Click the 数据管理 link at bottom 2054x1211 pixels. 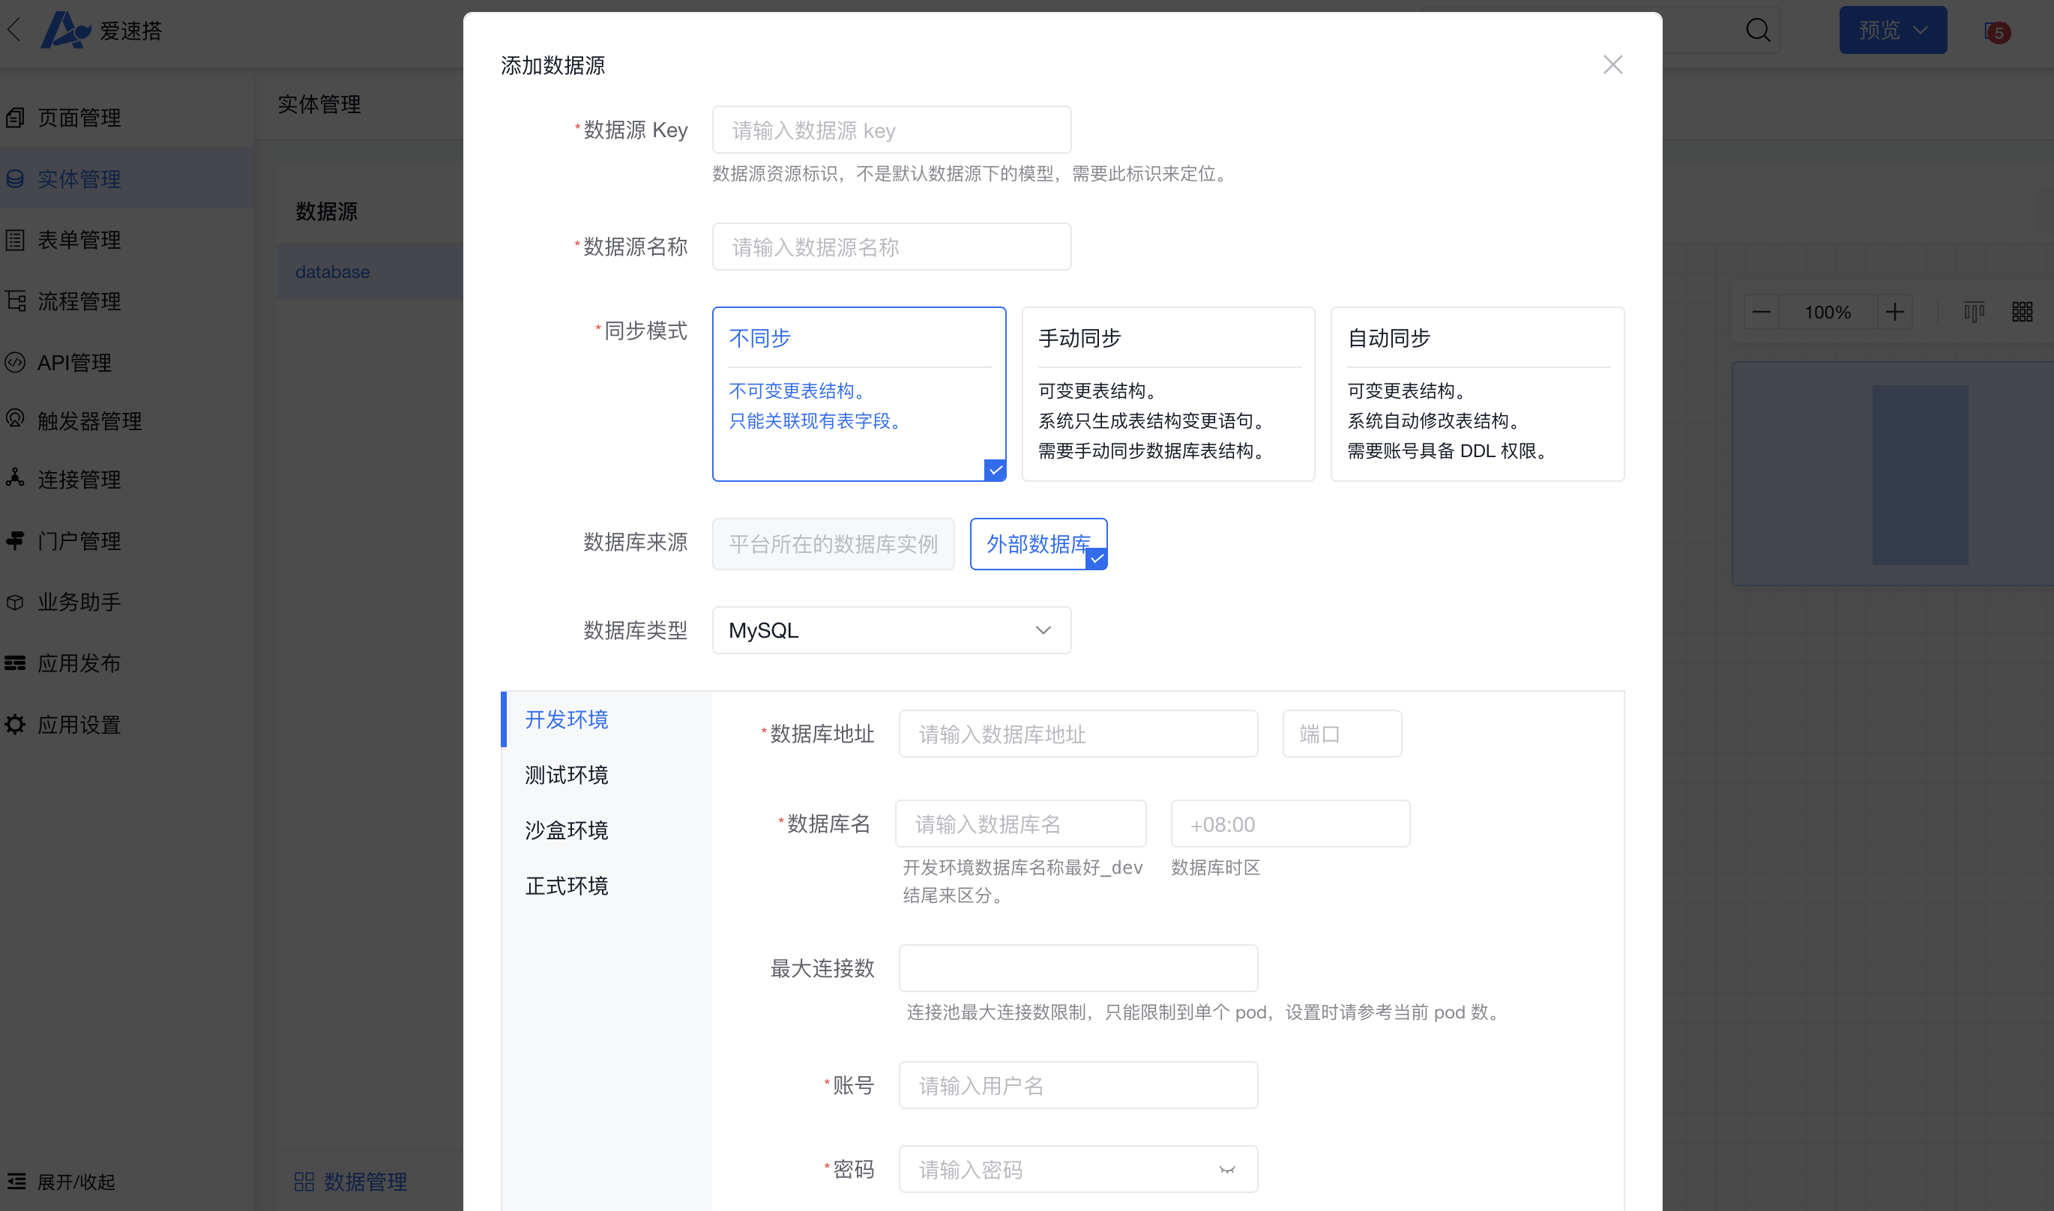tap(365, 1182)
